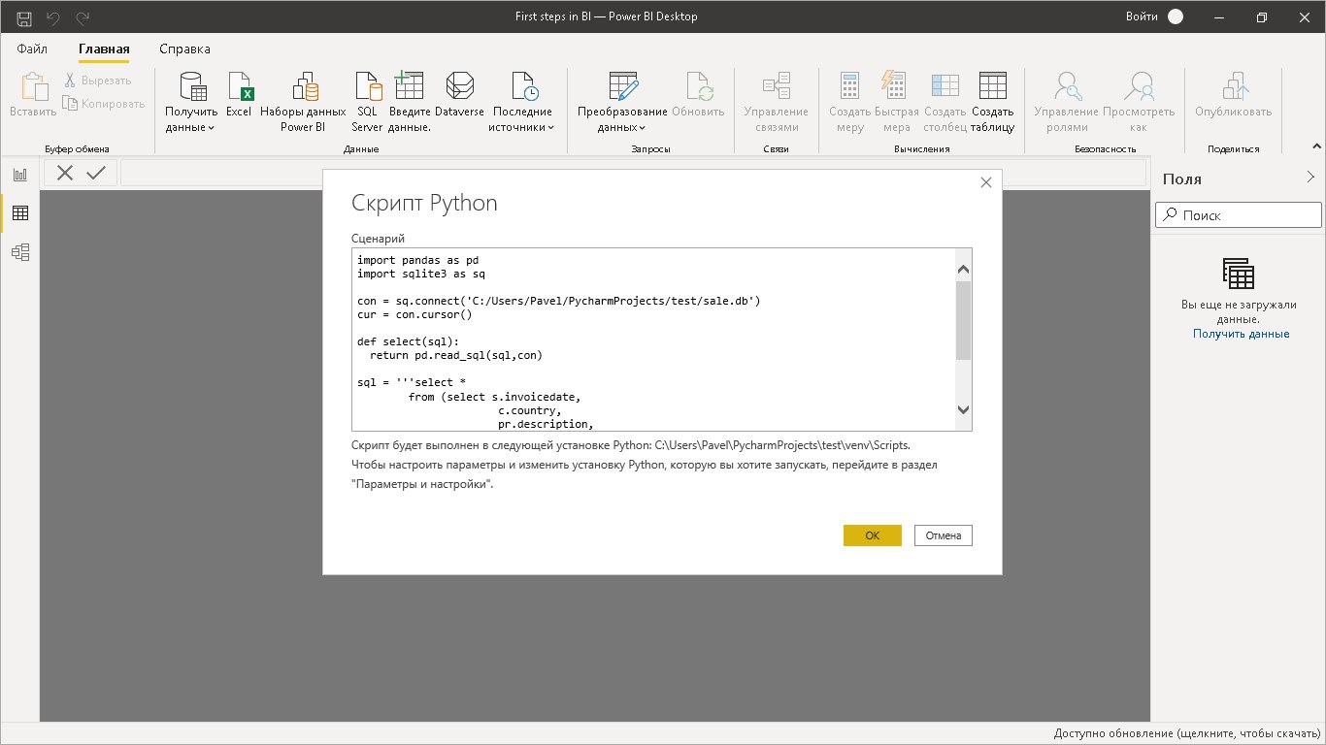Switch to Report view in the sidebar
This screenshot has height=745, width=1326.
click(20, 175)
